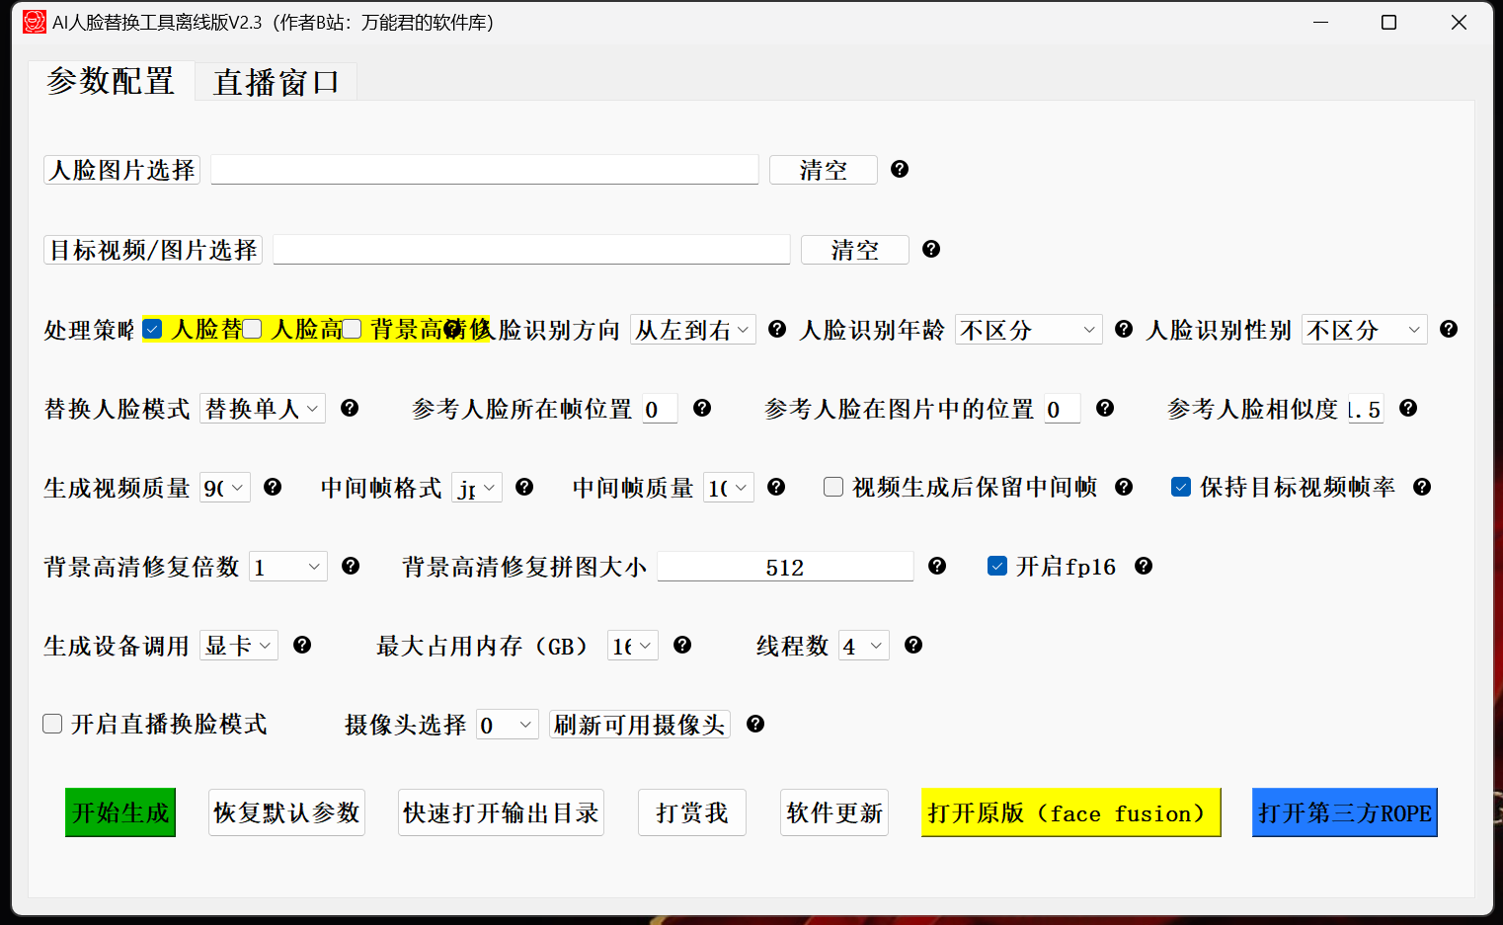This screenshot has width=1503, height=925.
Task: Expand the 生成设备调用 dropdown
Action: (x=238, y=646)
